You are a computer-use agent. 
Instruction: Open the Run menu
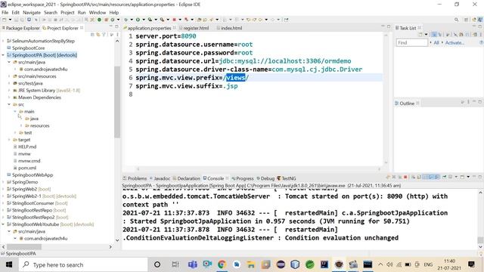82,12
